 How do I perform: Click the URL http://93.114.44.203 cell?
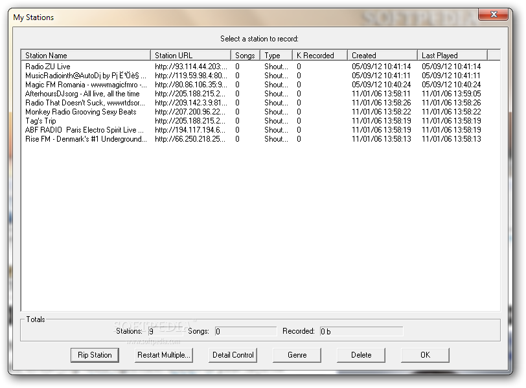pos(191,67)
